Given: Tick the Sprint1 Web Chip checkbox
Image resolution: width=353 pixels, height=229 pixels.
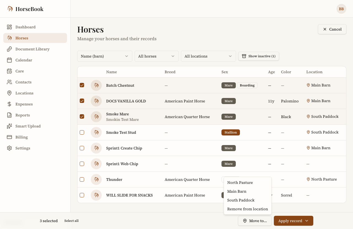Looking at the screenshot, I should tap(82, 164).
